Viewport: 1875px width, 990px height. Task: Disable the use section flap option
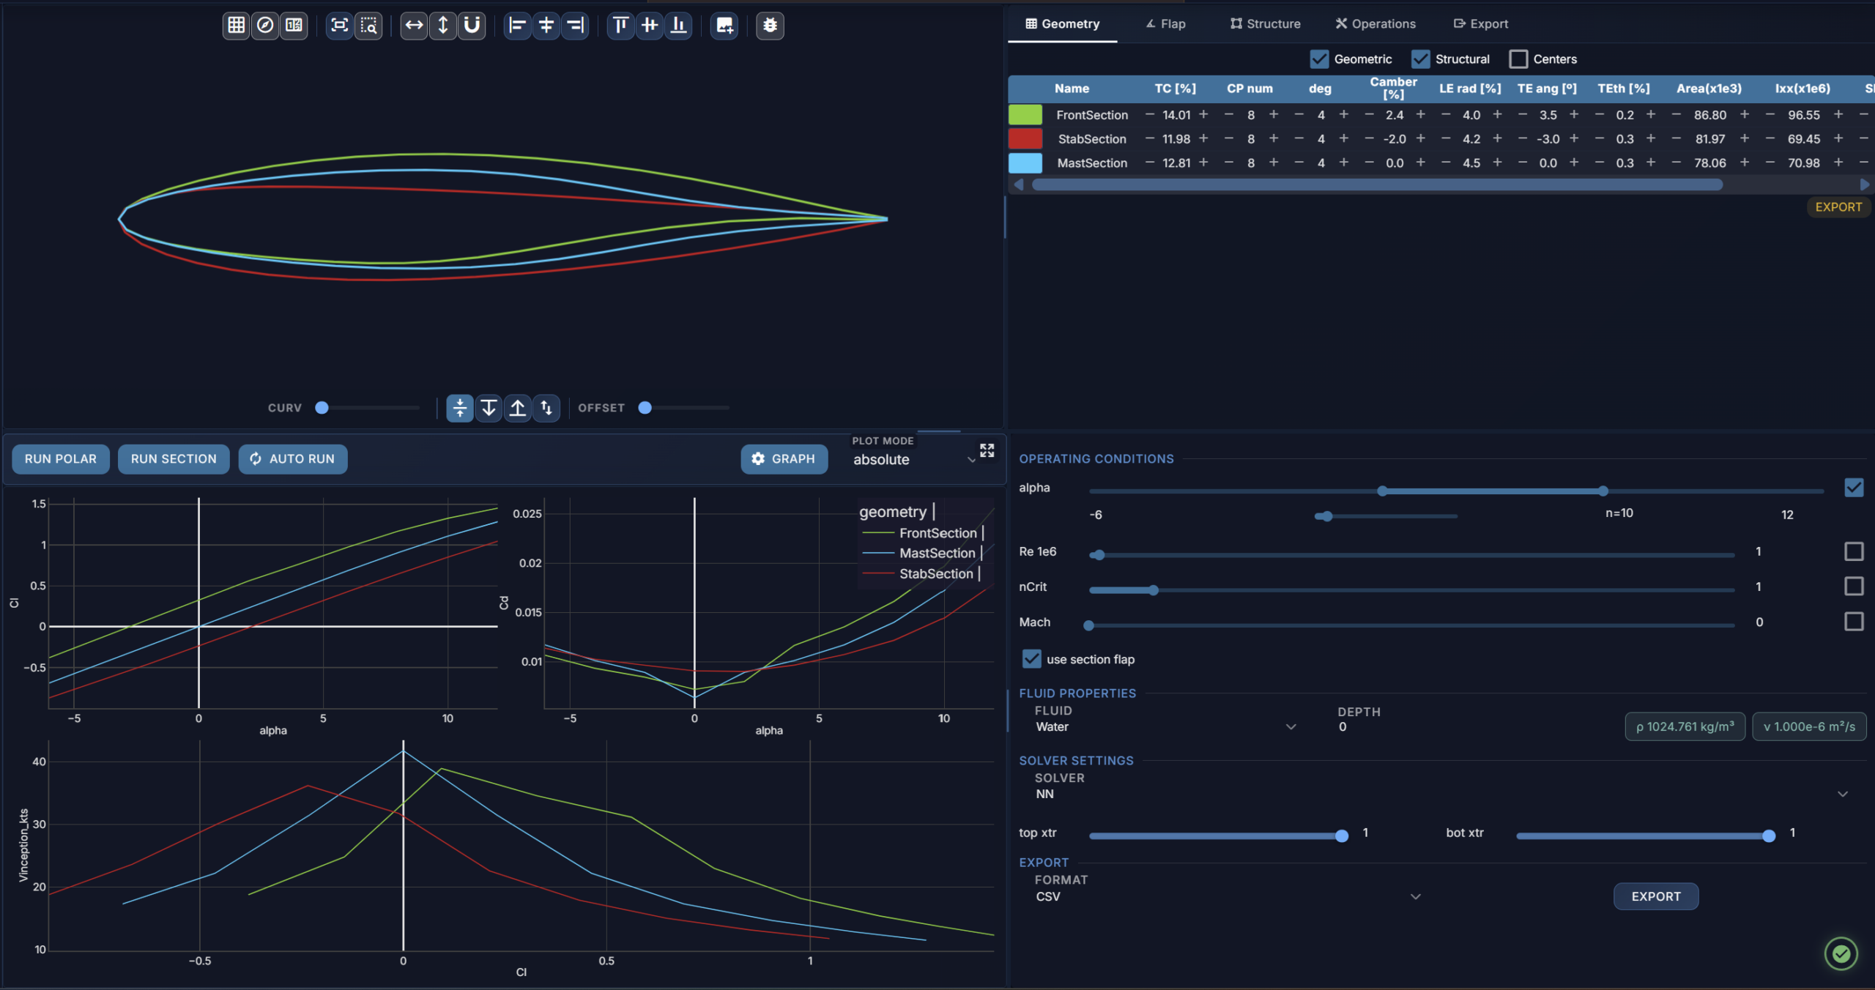pos(1031,659)
